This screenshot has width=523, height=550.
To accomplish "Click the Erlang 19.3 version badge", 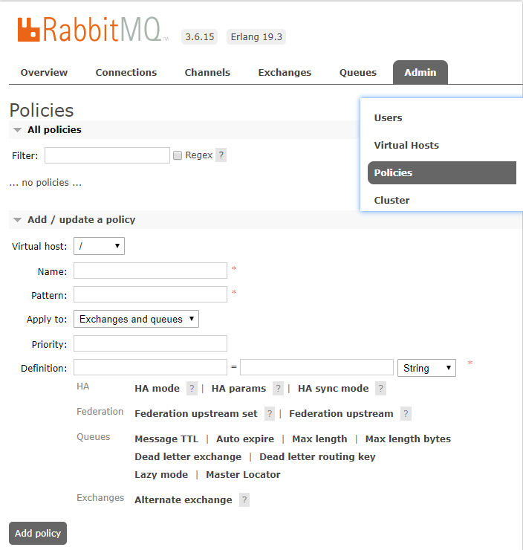I will pos(256,37).
